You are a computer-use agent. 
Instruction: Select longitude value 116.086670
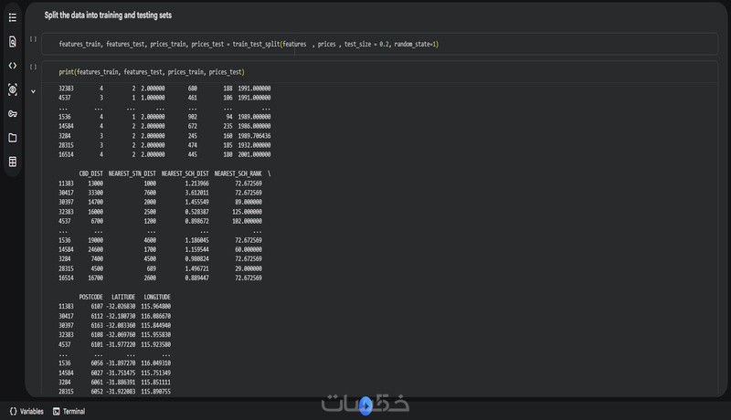coord(155,316)
